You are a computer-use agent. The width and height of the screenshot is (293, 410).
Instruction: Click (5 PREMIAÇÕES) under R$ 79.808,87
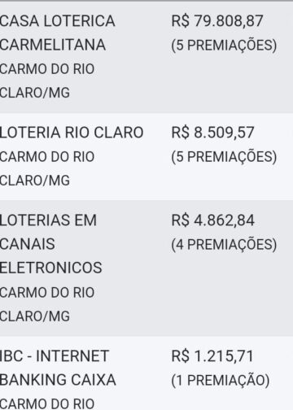tap(224, 45)
